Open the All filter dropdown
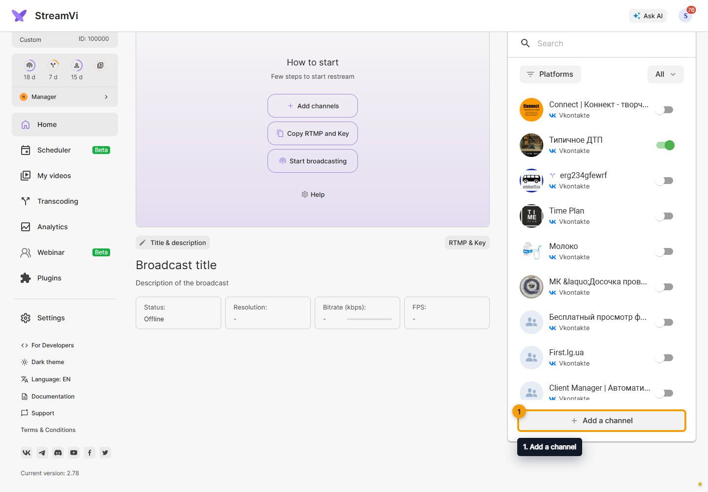Viewport: 708px width, 492px height. tap(665, 74)
